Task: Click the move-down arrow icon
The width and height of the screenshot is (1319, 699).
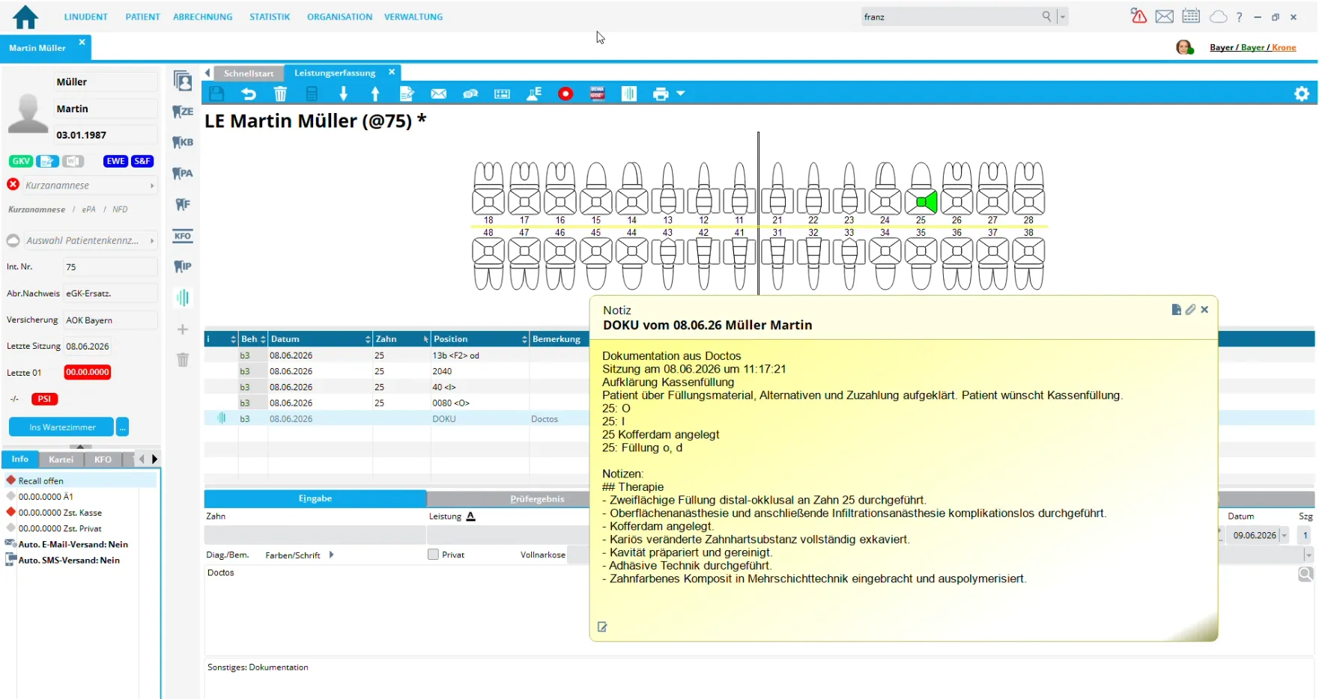Action: [x=344, y=94]
